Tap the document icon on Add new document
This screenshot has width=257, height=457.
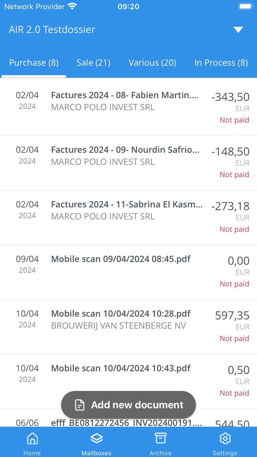[x=80, y=405]
